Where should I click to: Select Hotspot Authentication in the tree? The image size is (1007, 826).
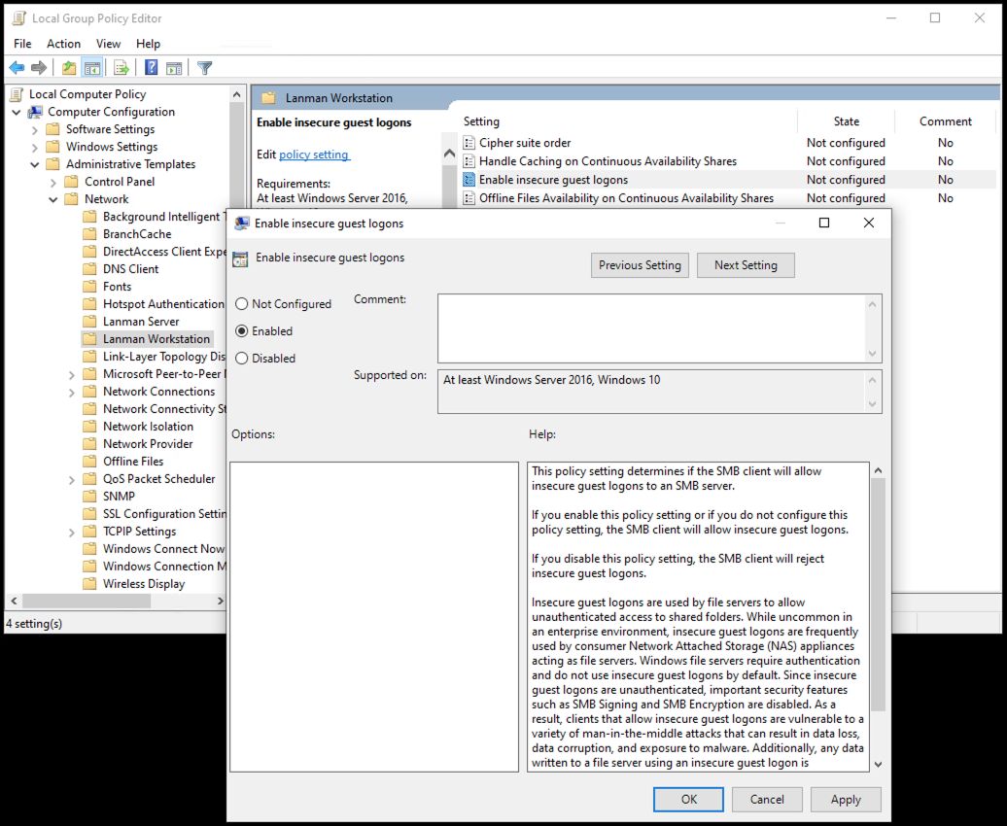click(163, 304)
